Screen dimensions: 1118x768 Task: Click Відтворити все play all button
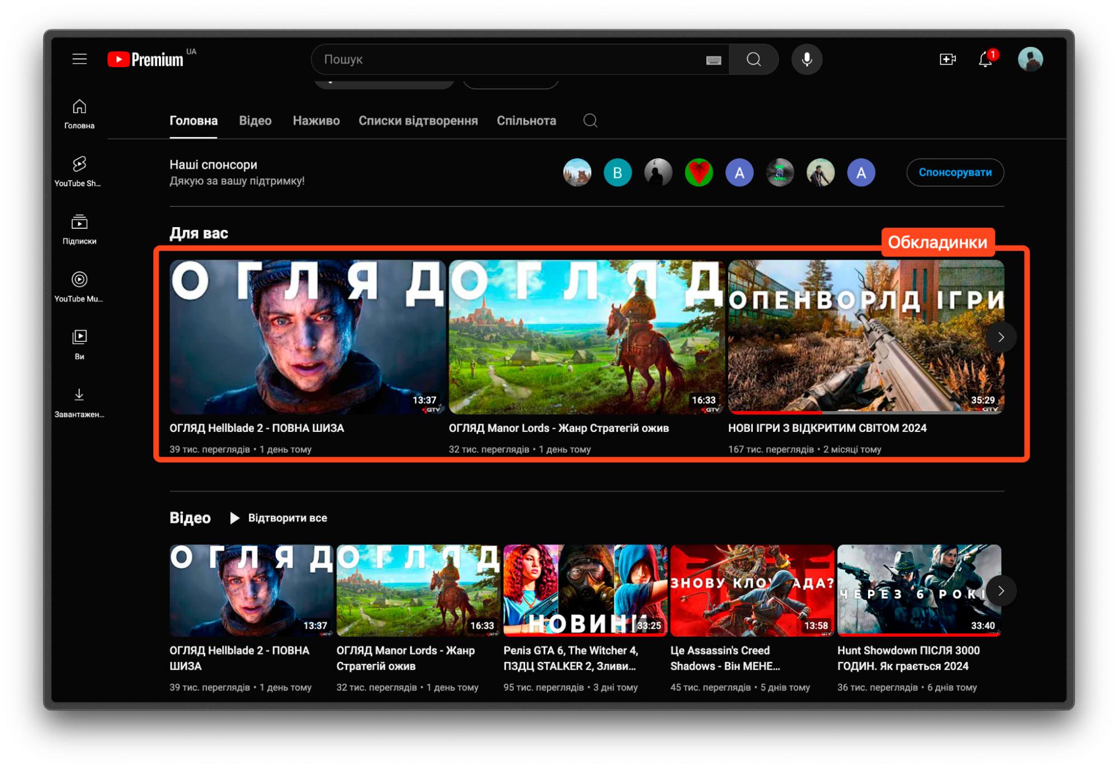tap(279, 518)
